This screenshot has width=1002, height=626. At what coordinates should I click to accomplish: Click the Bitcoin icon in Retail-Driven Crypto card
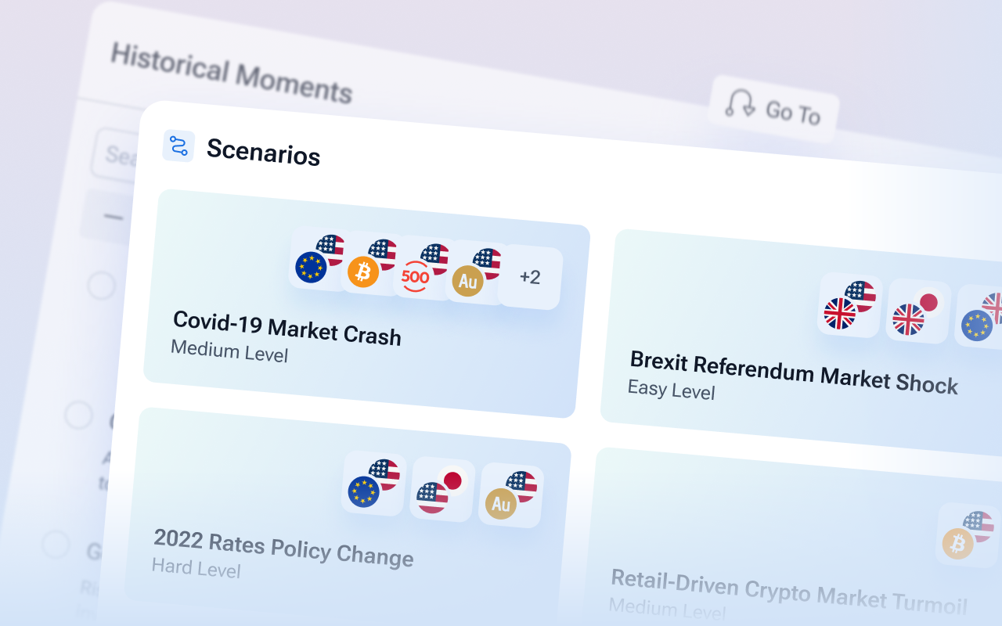(x=967, y=536)
